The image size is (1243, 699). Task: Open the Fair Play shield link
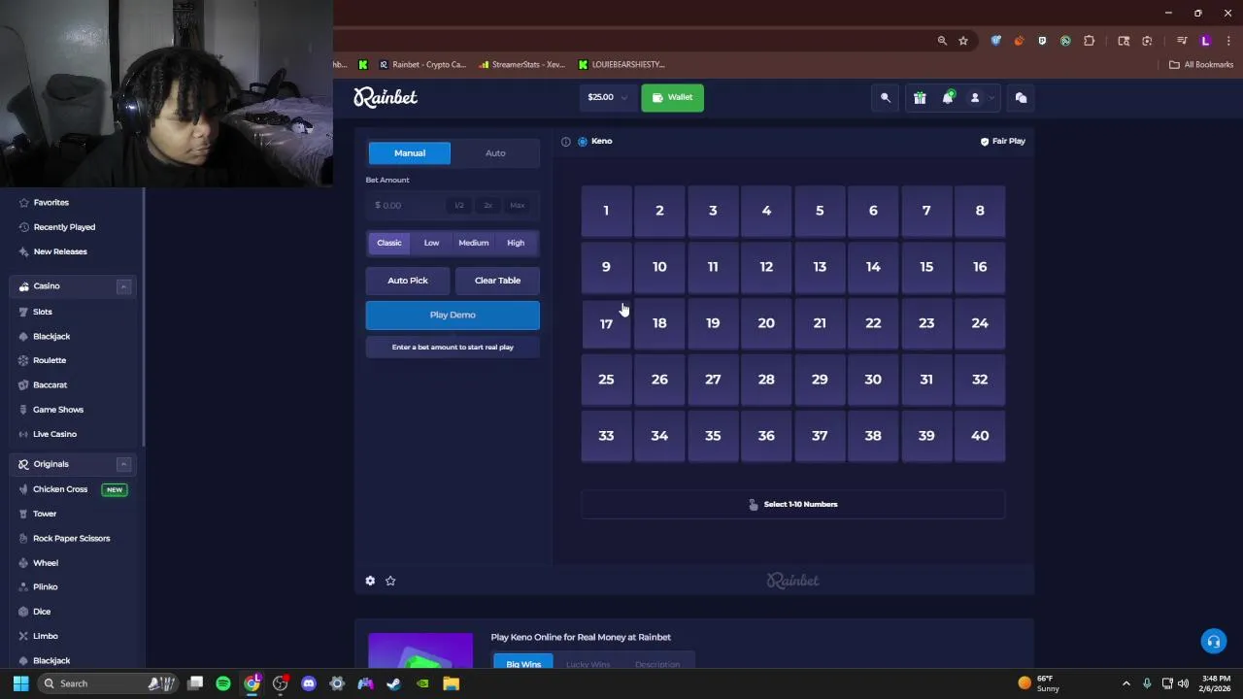pos(1003,142)
